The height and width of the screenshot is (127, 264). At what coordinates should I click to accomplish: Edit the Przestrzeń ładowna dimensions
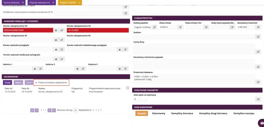coord(258,82)
